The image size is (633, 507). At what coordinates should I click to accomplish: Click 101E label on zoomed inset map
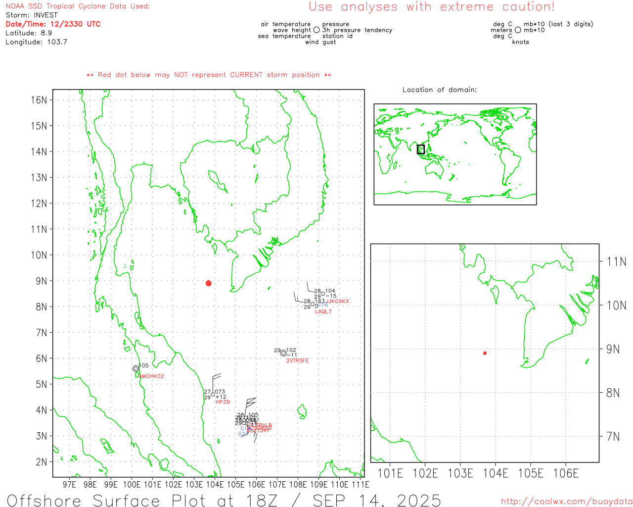click(x=391, y=473)
